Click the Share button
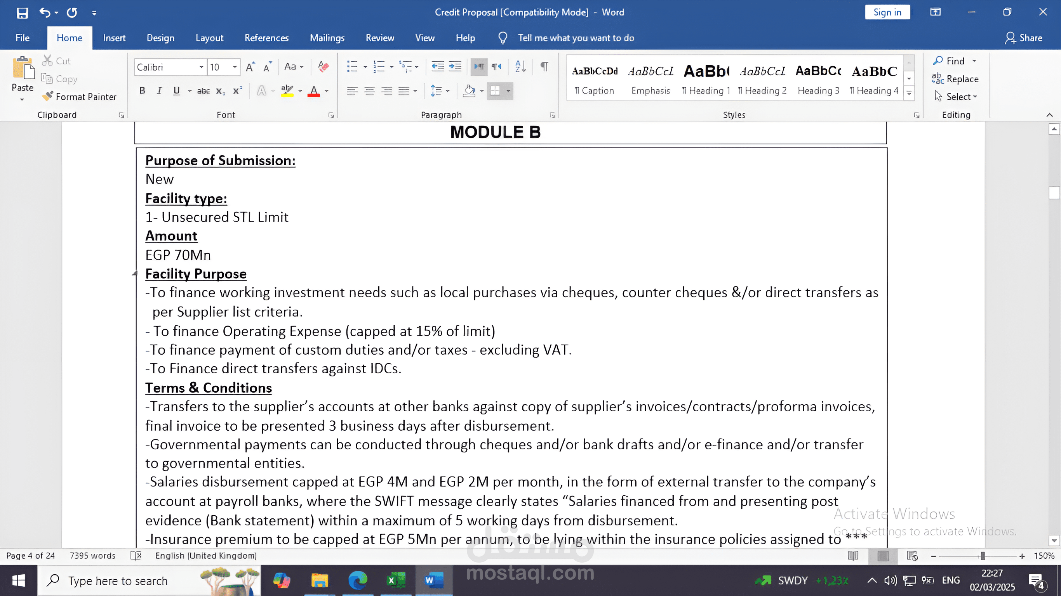 [x=1024, y=38]
